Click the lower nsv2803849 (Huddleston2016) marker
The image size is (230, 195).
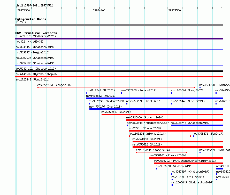click(x=172, y=185)
